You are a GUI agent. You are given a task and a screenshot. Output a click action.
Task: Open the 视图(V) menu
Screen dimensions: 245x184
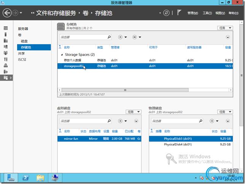(220, 13)
